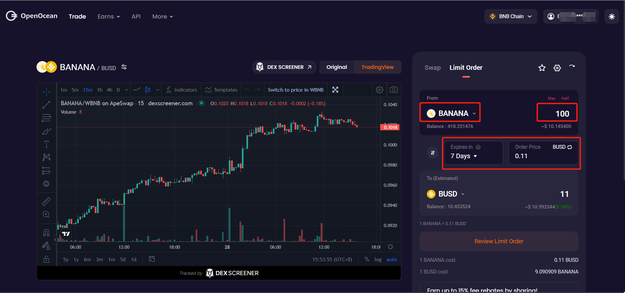Set chart range to 5d
This screenshot has height=293, width=625.
tap(123, 259)
